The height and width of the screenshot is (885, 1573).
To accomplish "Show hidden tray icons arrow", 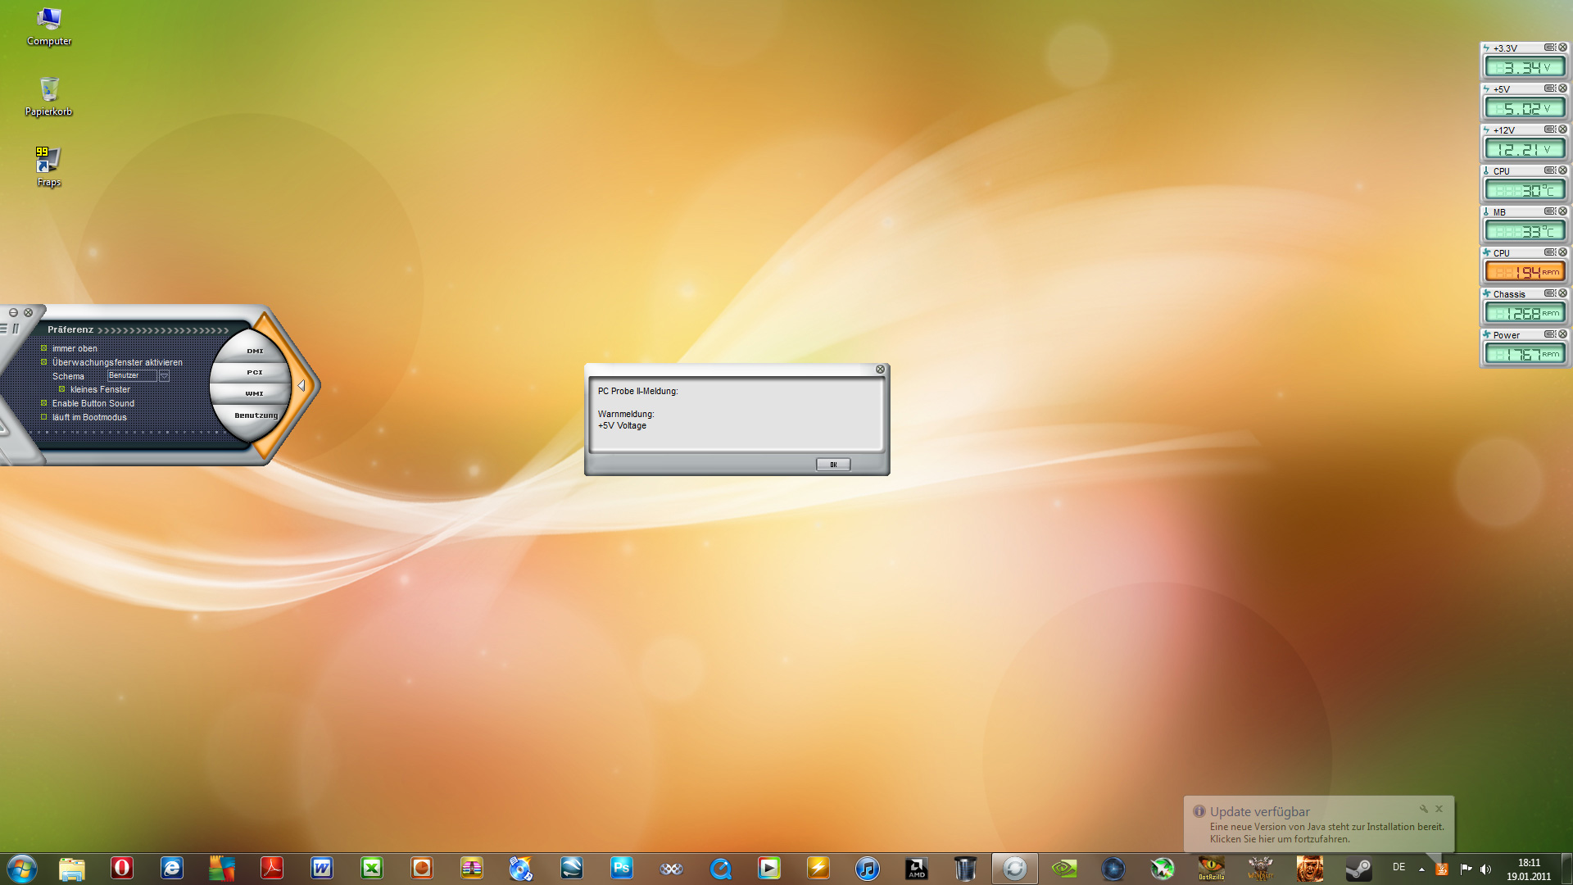I will 1421,869.
